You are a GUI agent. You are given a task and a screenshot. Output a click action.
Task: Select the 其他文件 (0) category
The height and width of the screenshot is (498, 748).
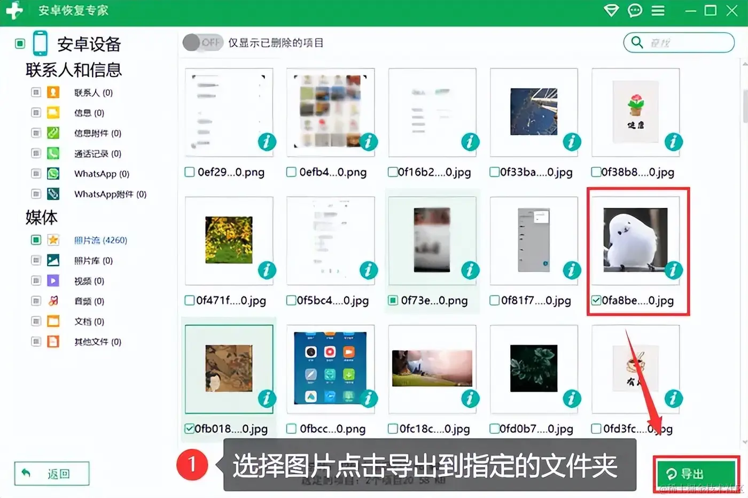coord(98,342)
